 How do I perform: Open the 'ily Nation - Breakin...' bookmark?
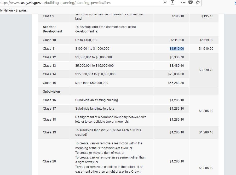pos(14,10)
